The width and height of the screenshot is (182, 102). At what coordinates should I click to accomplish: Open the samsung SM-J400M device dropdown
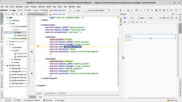[96, 10]
